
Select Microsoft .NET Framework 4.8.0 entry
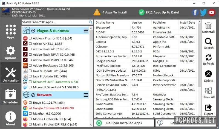click(x=56, y=82)
